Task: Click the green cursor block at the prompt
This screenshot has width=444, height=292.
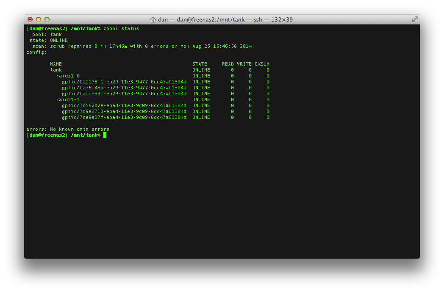Action: pyautogui.click(x=105, y=135)
